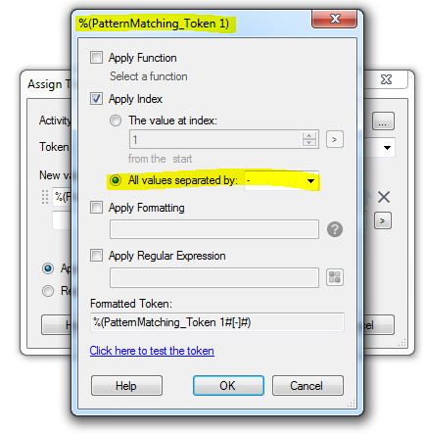Image resolution: width=425 pixels, height=434 pixels.
Task: Click the link to test the token
Action: click(x=152, y=351)
